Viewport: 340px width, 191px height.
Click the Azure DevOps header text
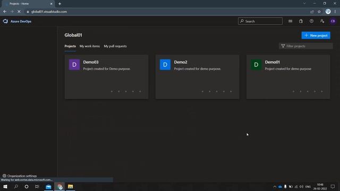(21, 21)
